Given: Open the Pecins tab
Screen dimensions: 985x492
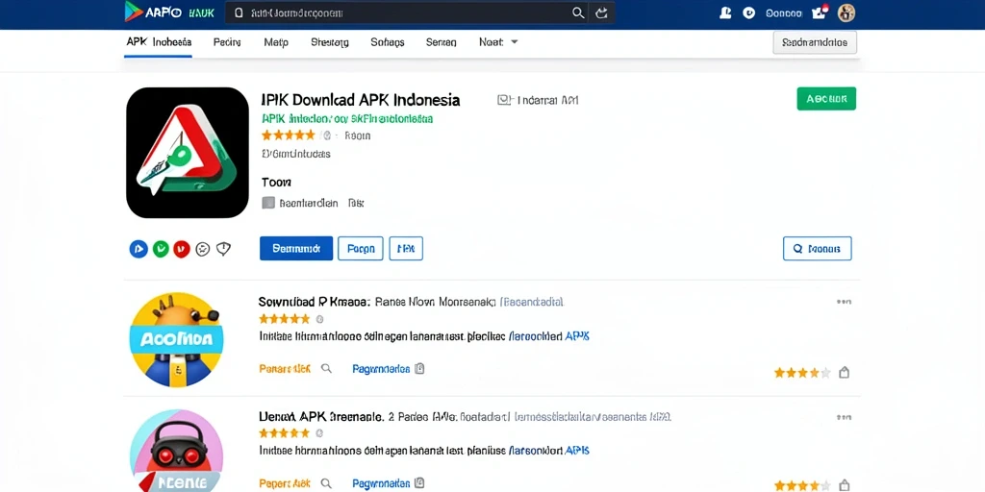Looking at the screenshot, I should pyautogui.click(x=227, y=42).
